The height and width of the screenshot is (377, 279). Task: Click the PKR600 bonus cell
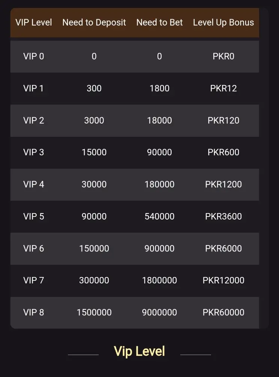(x=223, y=152)
